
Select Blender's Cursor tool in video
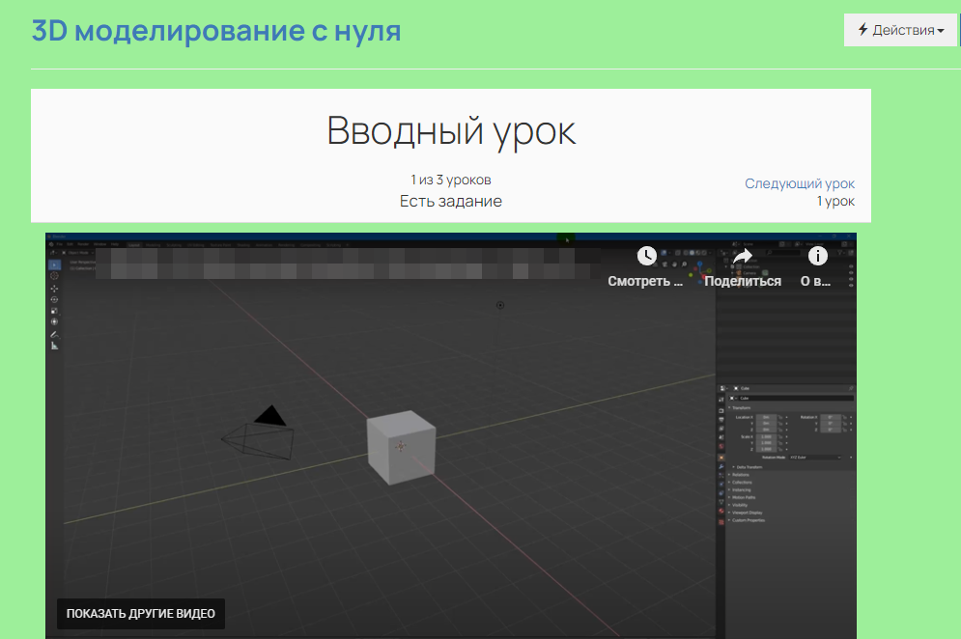point(54,276)
